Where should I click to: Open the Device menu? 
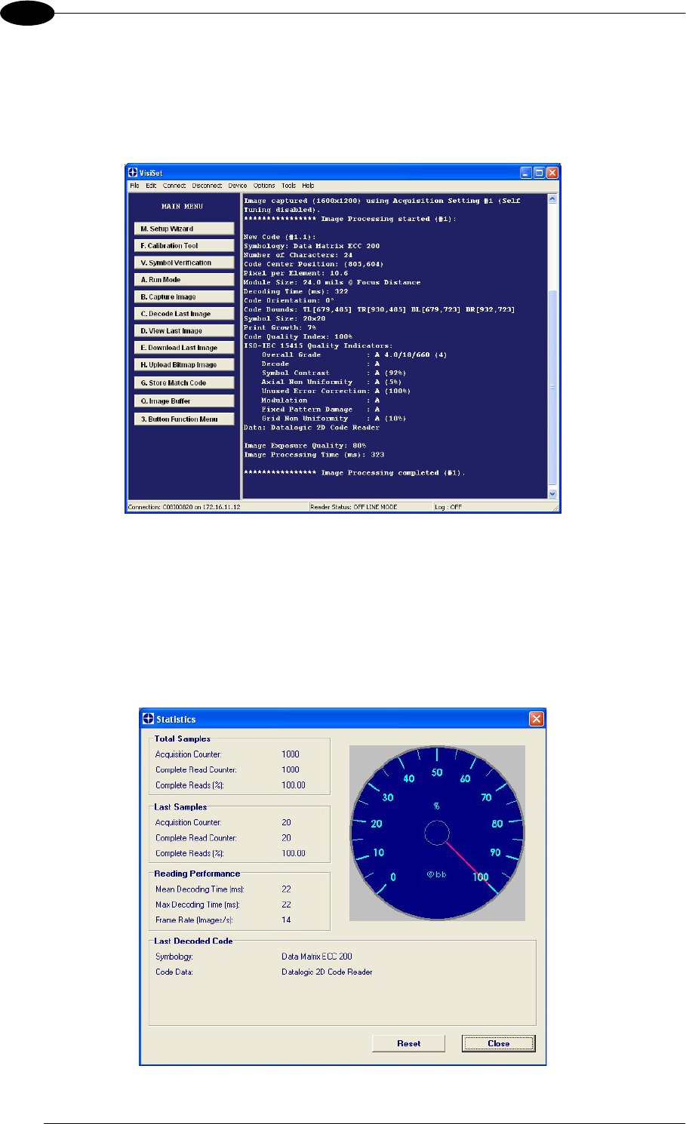(x=238, y=186)
